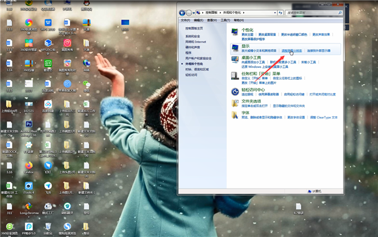
Task: Expand the address bar history dropdown arrow
Action: tap(275, 13)
